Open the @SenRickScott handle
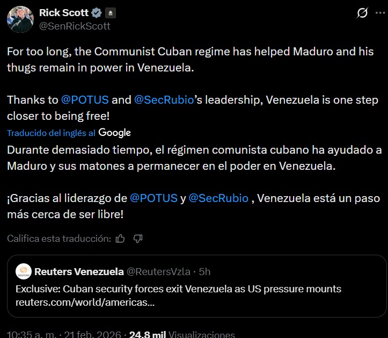Viewport: 388px width, 338px height. pos(75,26)
